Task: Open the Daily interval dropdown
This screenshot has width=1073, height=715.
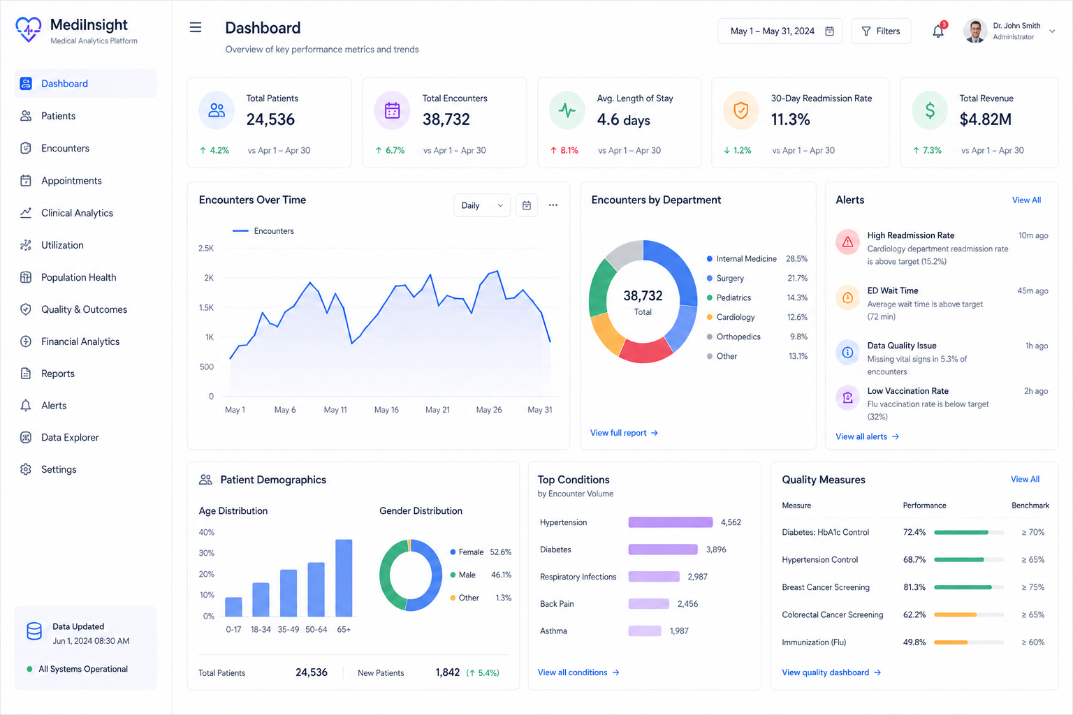Action: pos(482,205)
